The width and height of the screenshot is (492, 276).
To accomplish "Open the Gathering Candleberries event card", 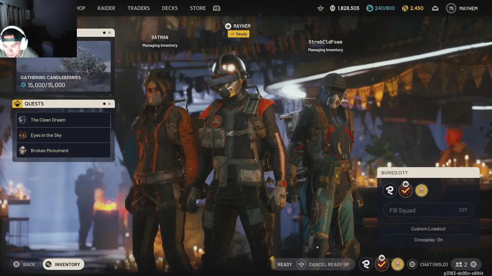I will (63, 66).
